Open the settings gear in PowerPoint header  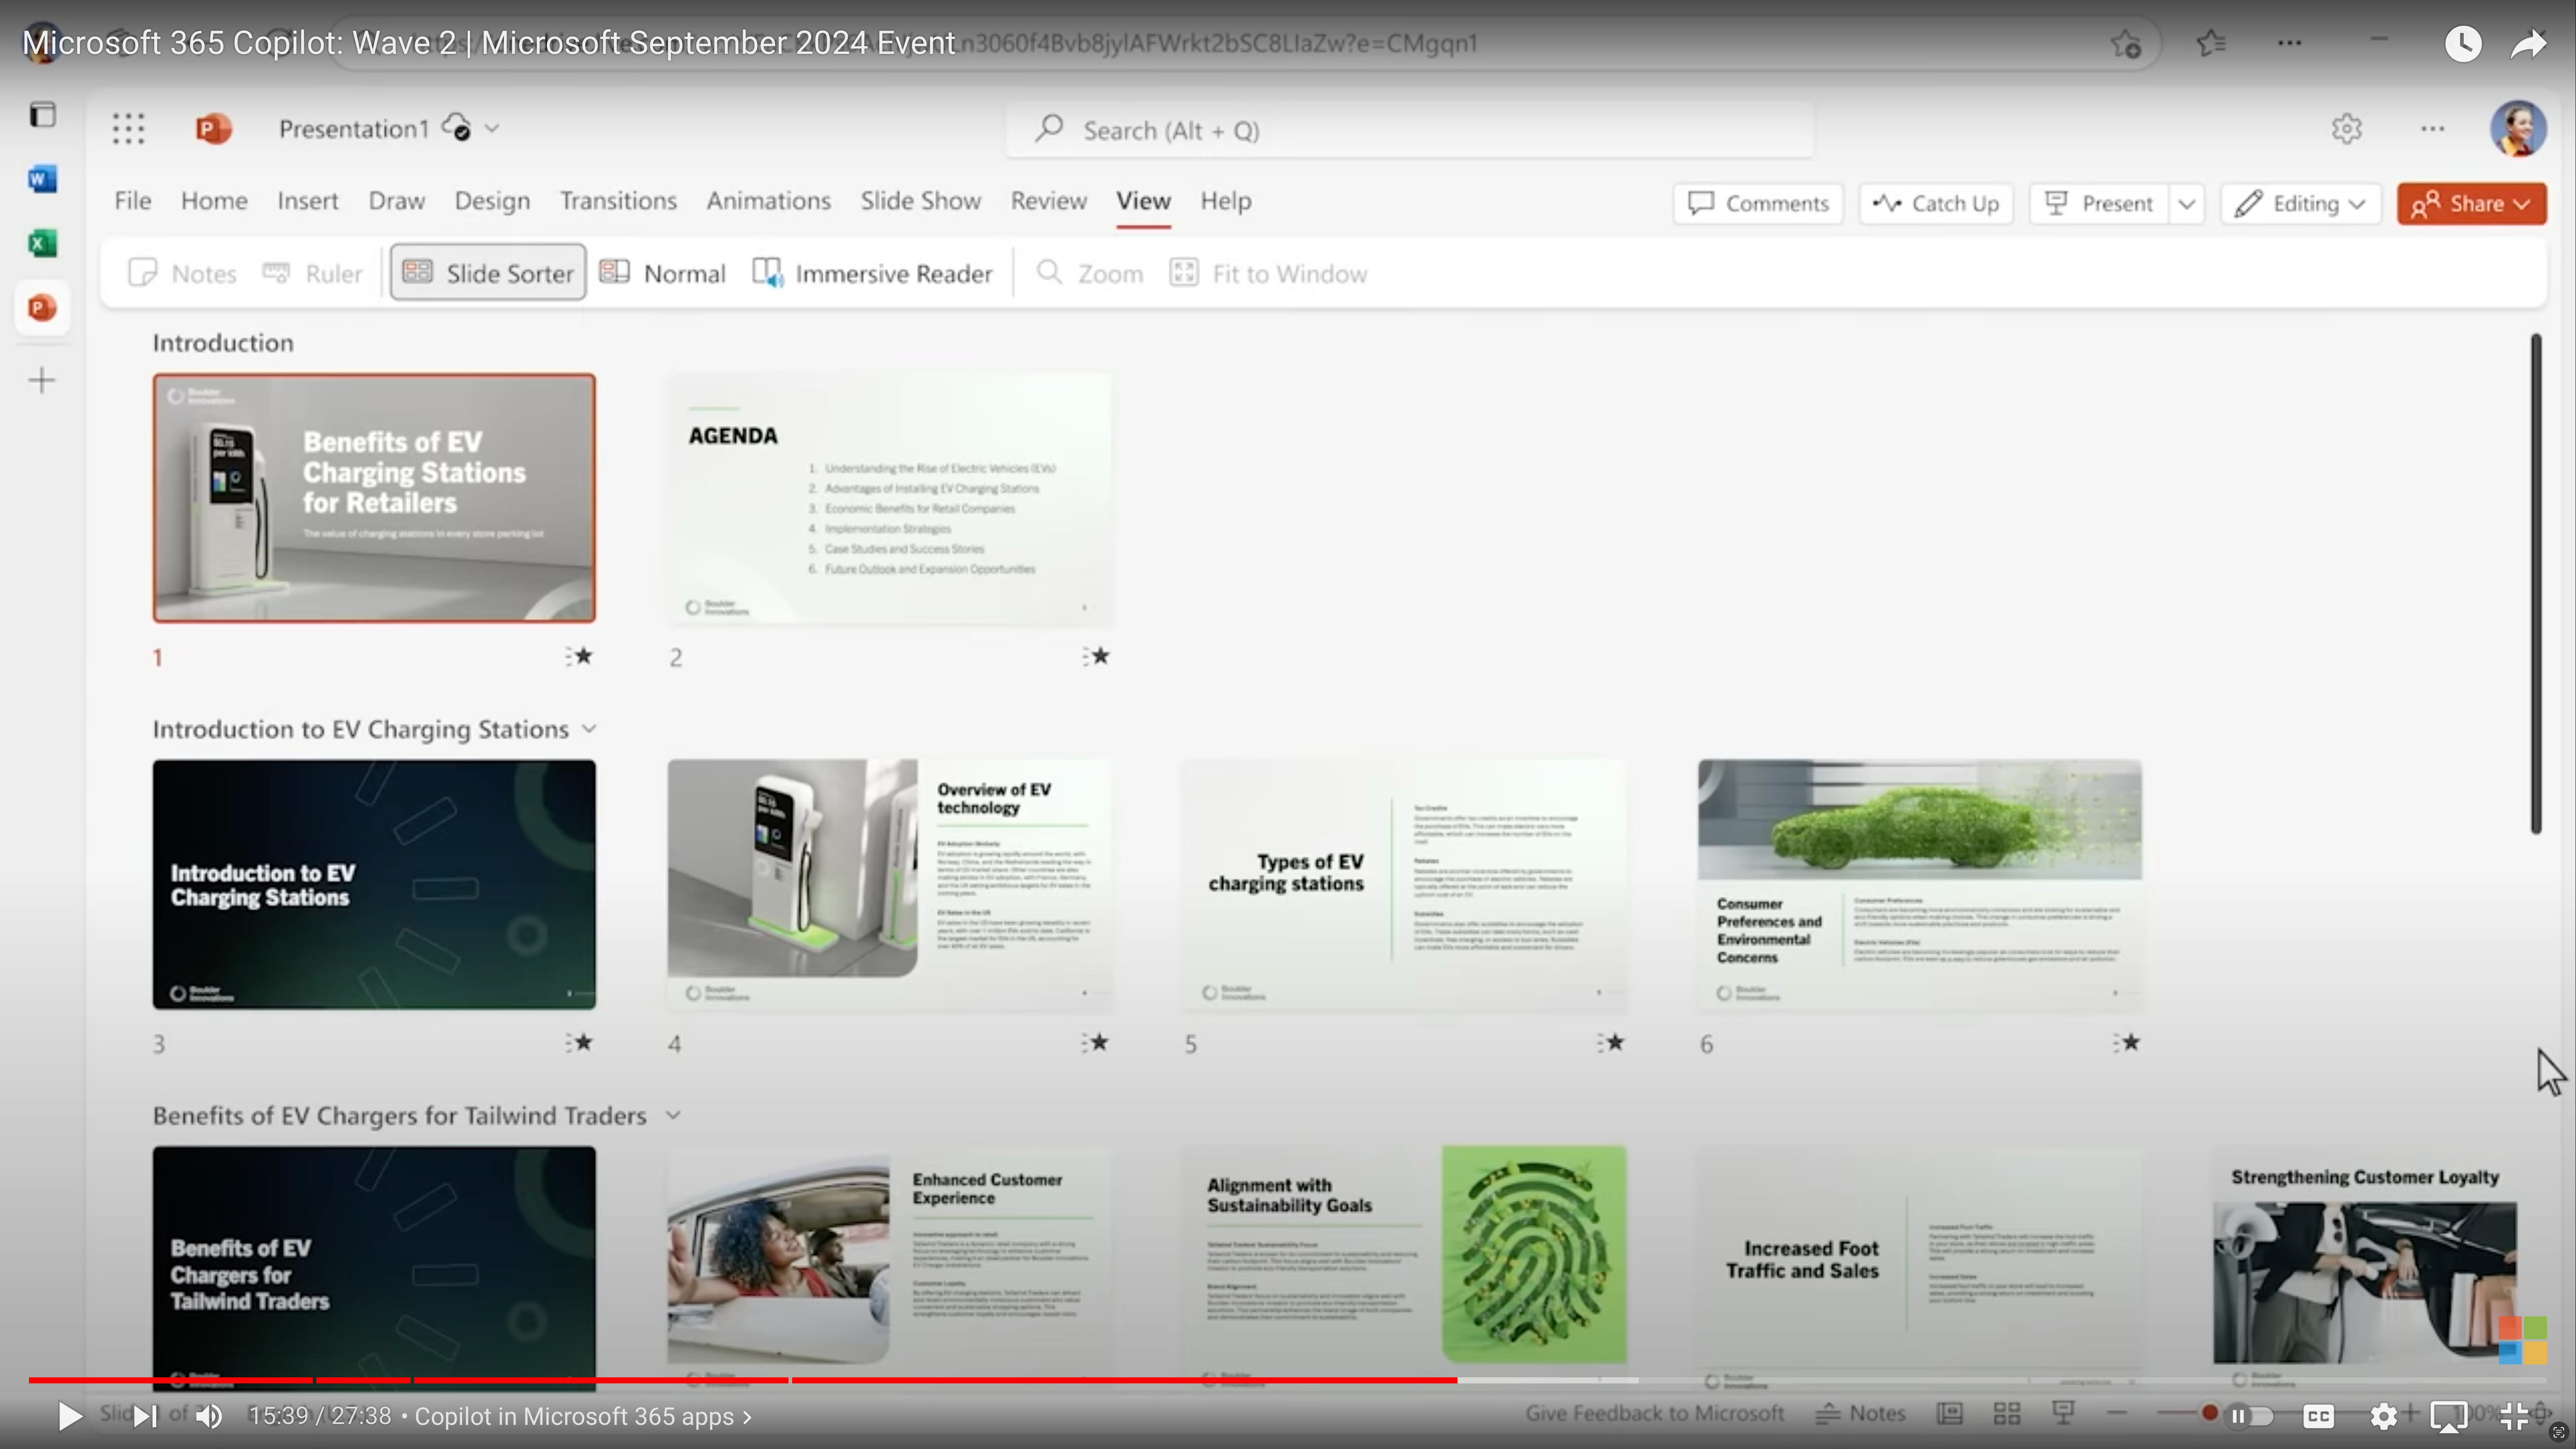(2346, 129)
